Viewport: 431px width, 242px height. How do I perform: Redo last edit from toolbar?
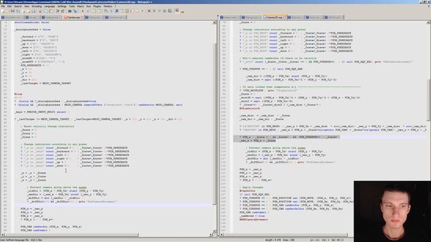pyautogui.click(x=63, y=11)
